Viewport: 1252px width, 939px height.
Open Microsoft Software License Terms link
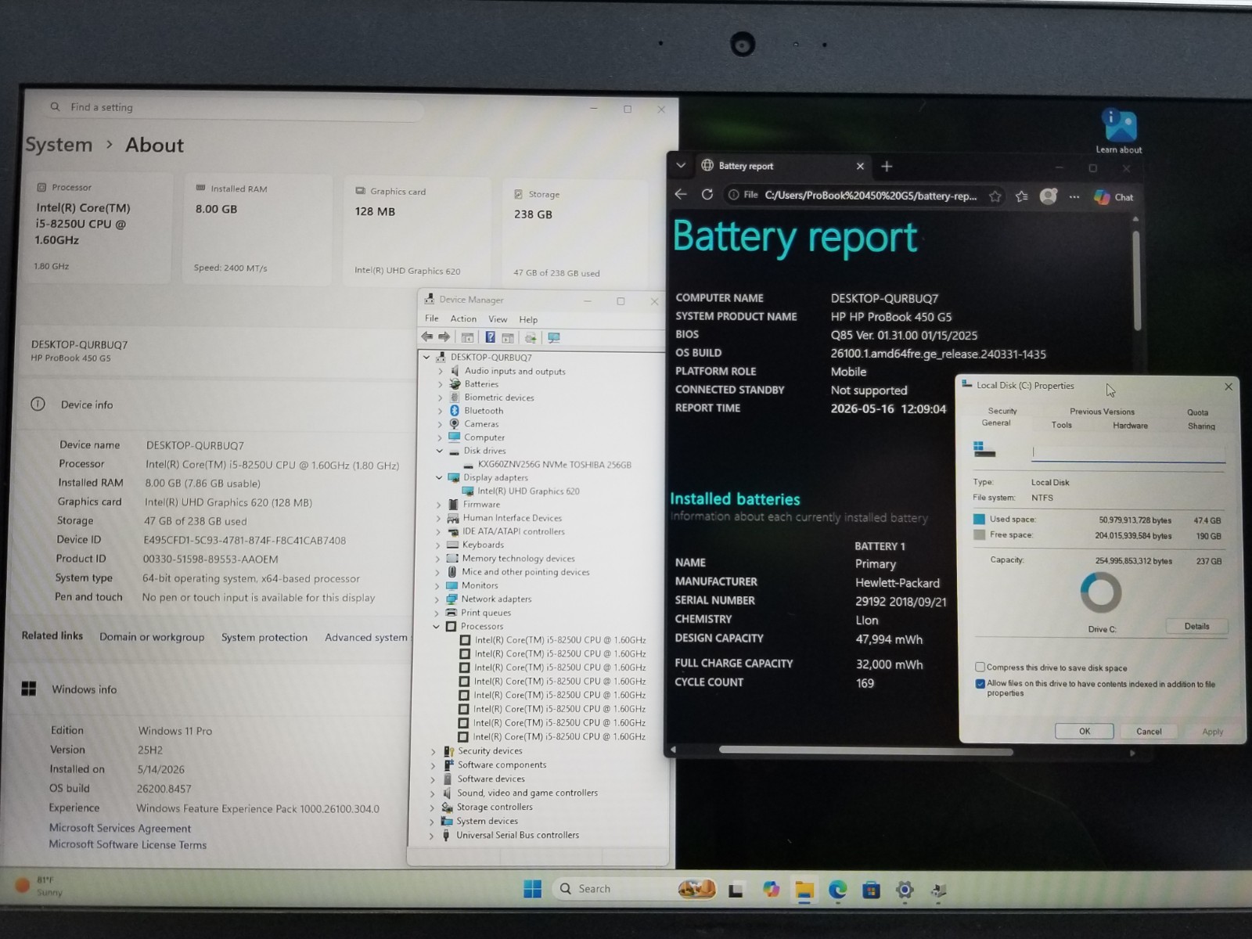click(128, 844)
